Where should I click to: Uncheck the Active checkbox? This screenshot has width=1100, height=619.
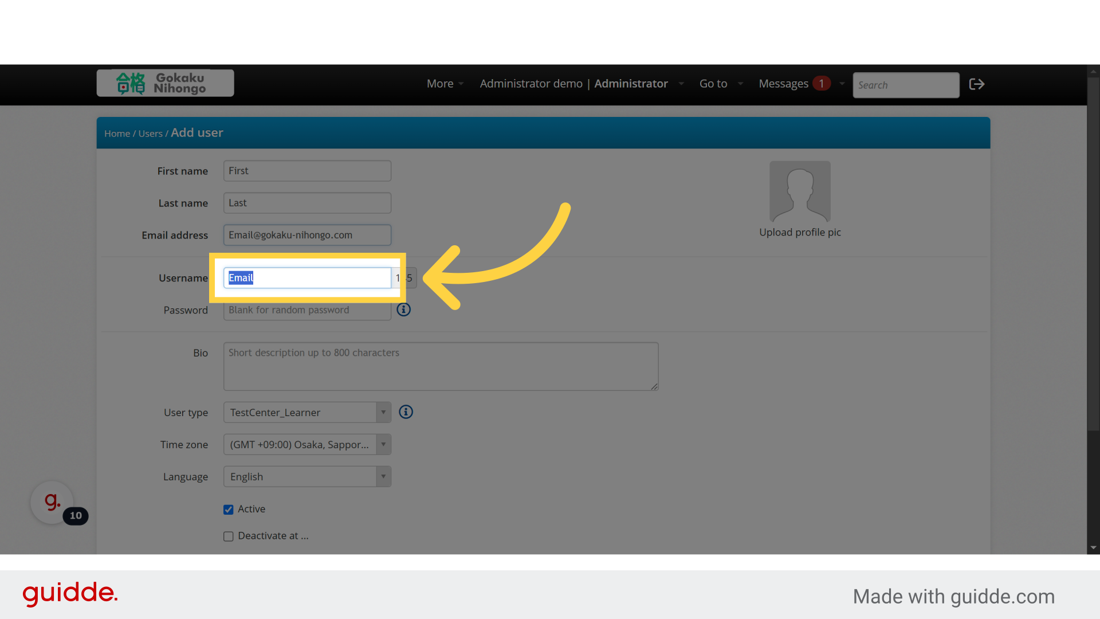229,510
